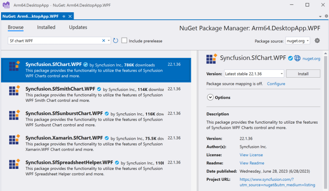Click the large package icon in details pane

[x=212, y=59]
